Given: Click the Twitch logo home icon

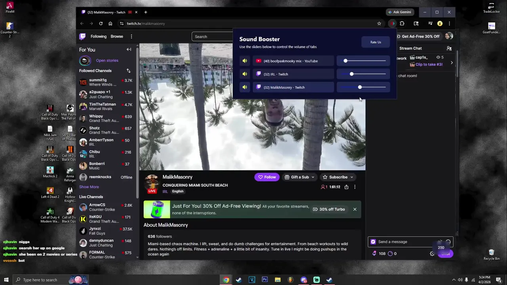Looking at the screenshot, I should click(82, 36).
